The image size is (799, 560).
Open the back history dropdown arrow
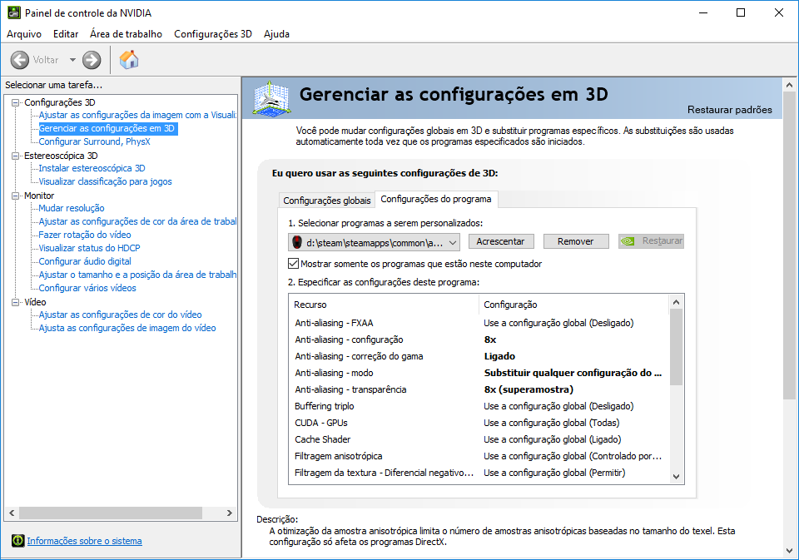(73, 60)
